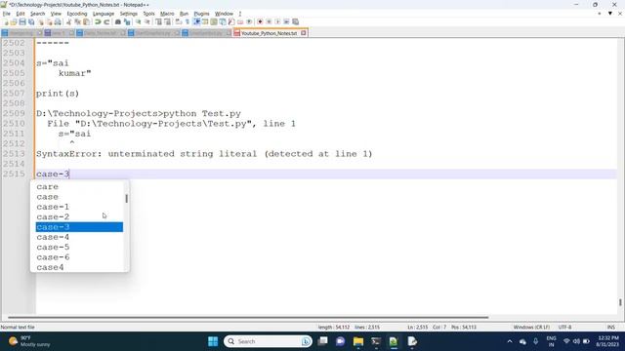Click the Open file toolbar icon
The image size is (625, 351).
point(14,21)
